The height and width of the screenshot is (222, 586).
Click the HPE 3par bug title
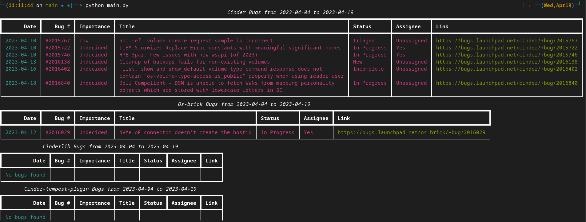(x=188, y=55)
